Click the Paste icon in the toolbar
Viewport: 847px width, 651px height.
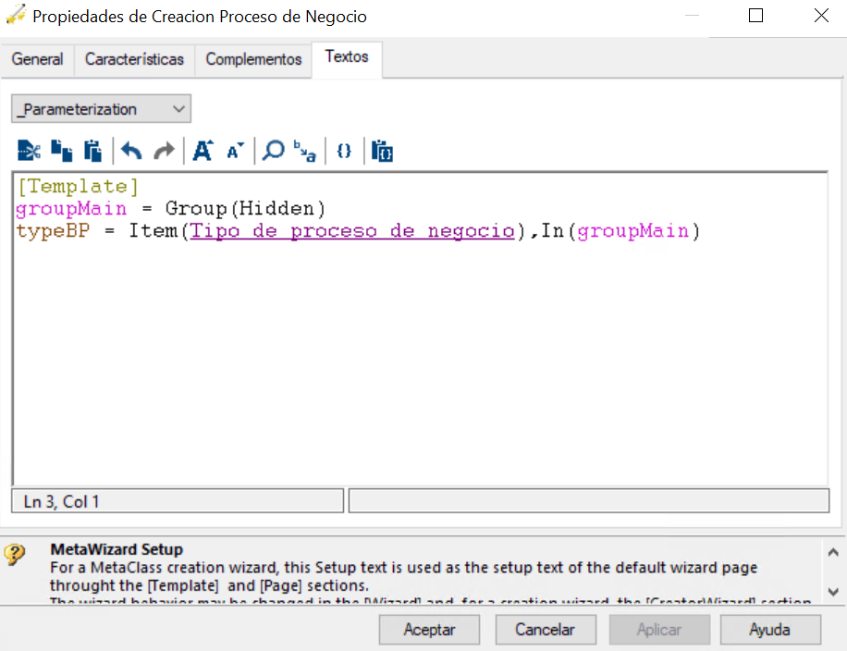pos(92,151)
